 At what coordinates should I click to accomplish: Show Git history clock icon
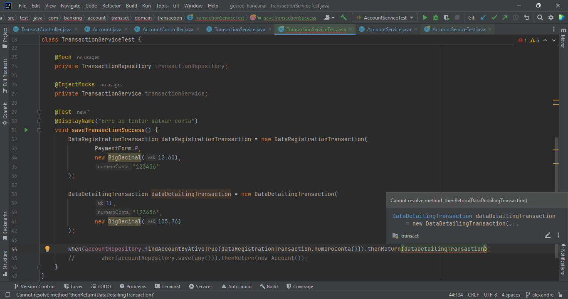coord(516,17)
